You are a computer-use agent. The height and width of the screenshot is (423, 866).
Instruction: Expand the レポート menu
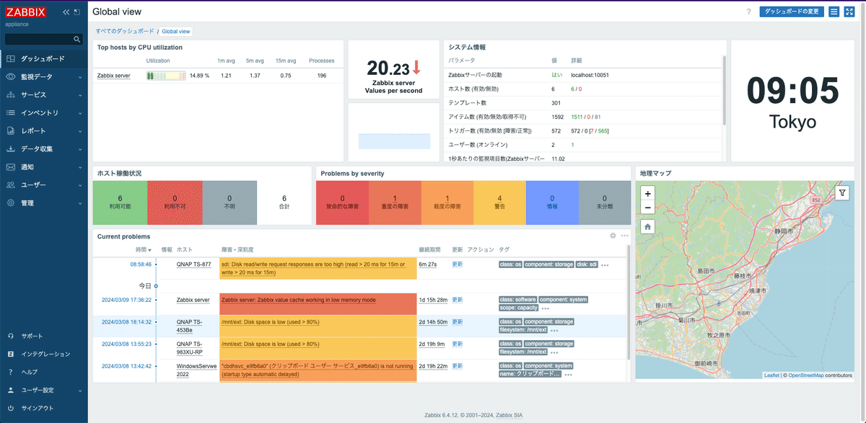(44, 130)
